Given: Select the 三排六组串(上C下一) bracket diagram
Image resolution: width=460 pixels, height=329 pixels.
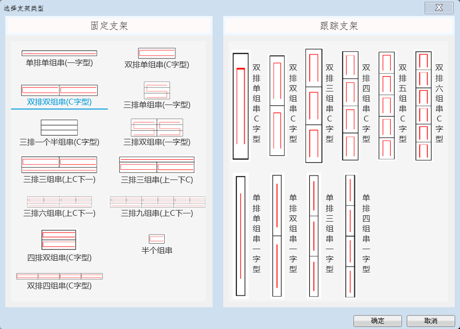Looking at the screenshot, I should coord(59,202).
